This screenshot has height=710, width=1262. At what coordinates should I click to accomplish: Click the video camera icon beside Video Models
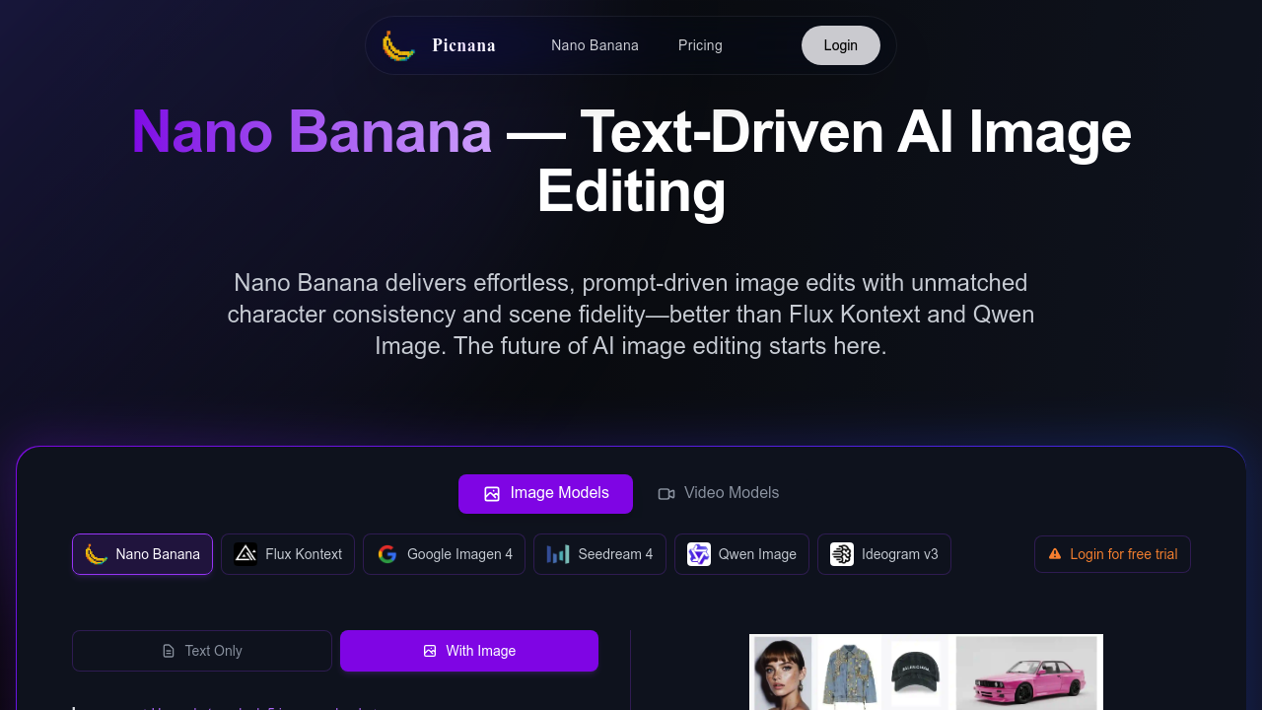666,493
